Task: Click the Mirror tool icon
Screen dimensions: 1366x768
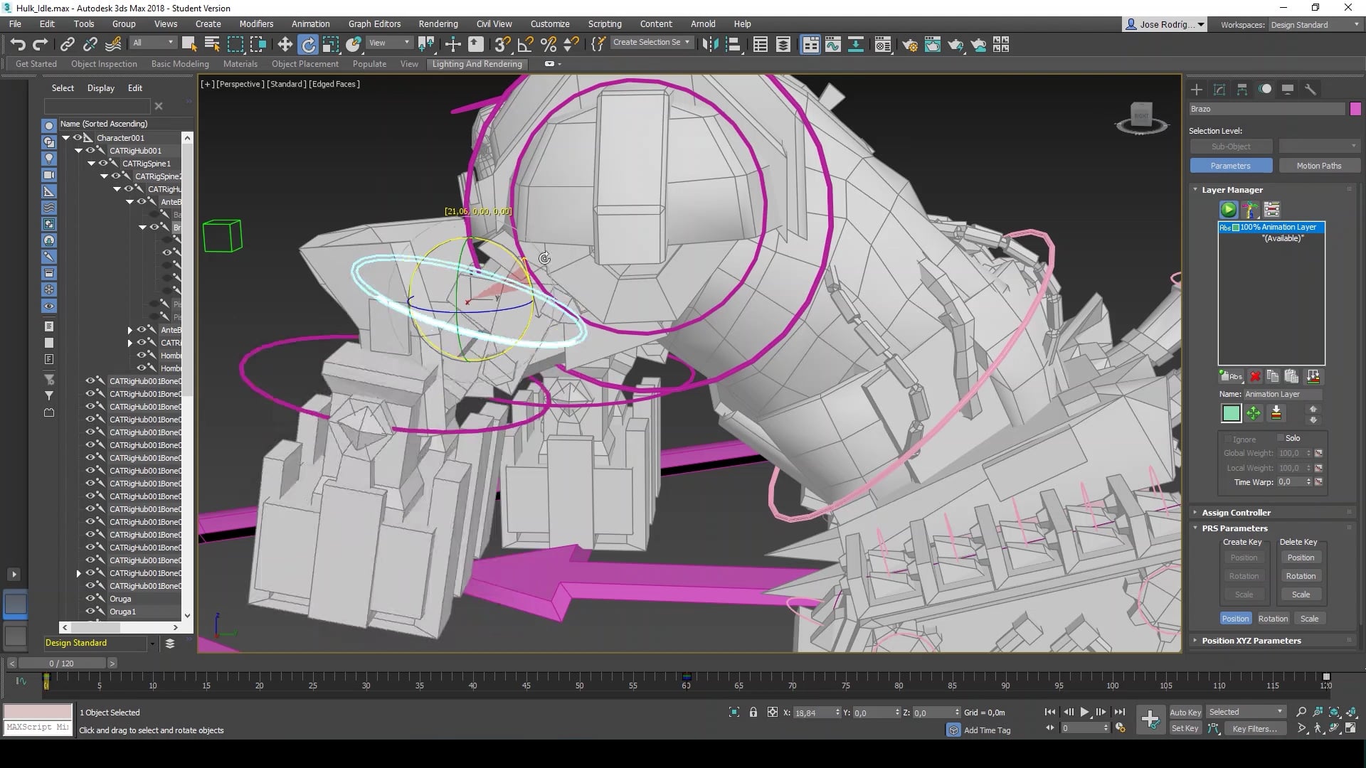Action: 710,45
